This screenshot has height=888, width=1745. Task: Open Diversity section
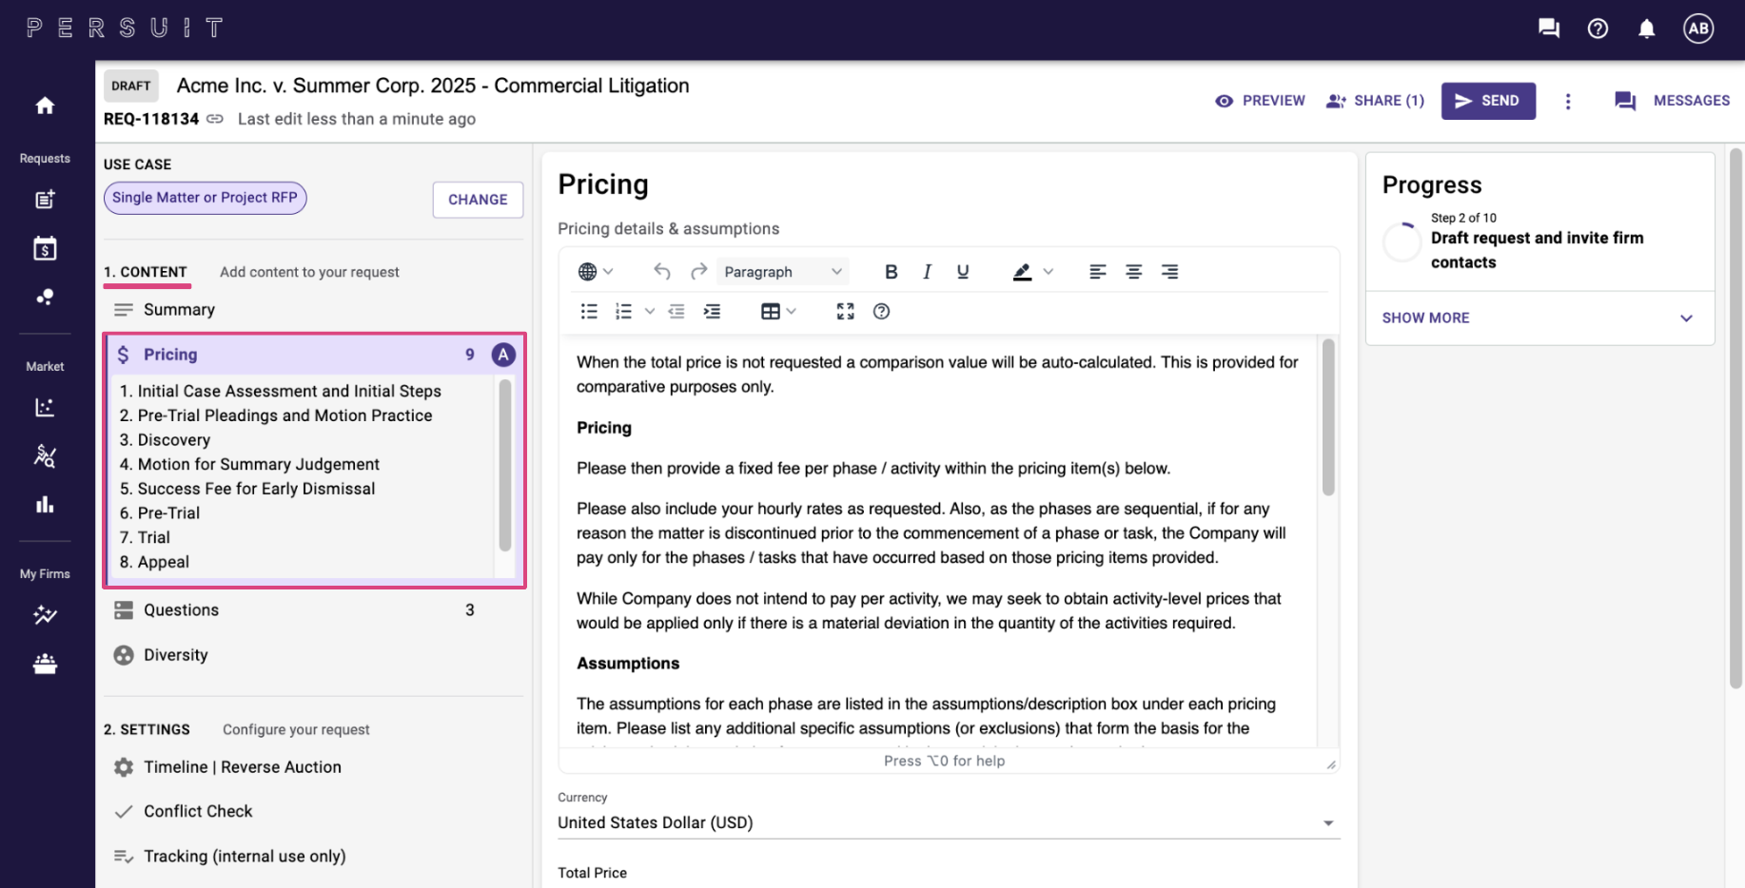(175, 655)
